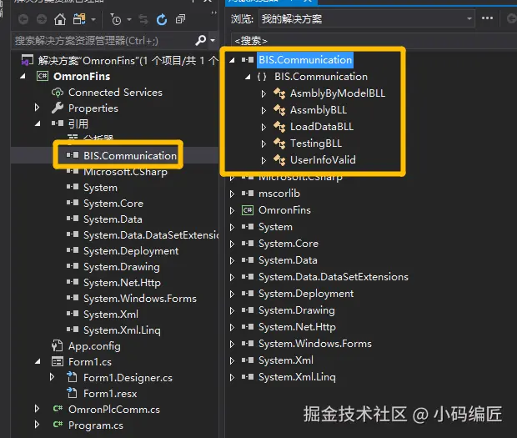Collapse BIS.Communication assembly in Object Browser
Viewport: 517px width, 438px height.
click(x=232, y=60)
